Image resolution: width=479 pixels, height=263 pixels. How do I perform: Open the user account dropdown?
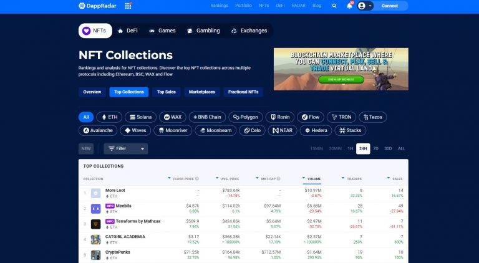pos(365,6)
